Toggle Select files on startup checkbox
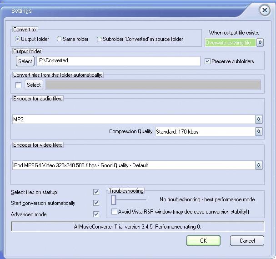Screen dimensions: 276x259 tap(96, 192)
